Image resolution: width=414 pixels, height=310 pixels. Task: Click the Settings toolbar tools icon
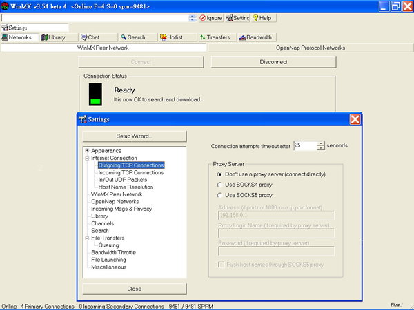point(229,18)
